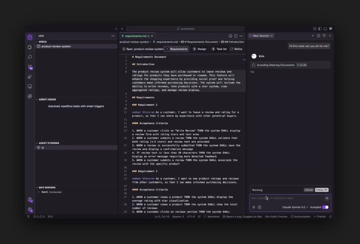Switch to the Design spec tab
Screen dimensions: 360x244
point(199,49)
